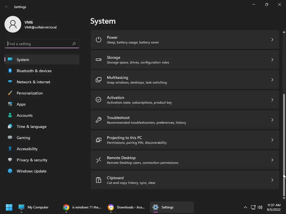
Task: Expand Power settings via its chevron
Action: 272,40
